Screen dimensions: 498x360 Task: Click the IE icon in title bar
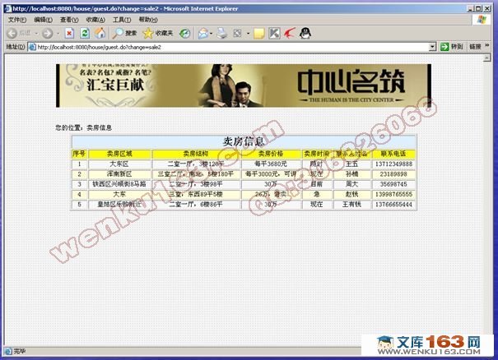(x=8, y=8)
